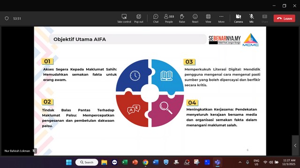Click the MCMC logo

pyautogui.click(x=251, y=40)
